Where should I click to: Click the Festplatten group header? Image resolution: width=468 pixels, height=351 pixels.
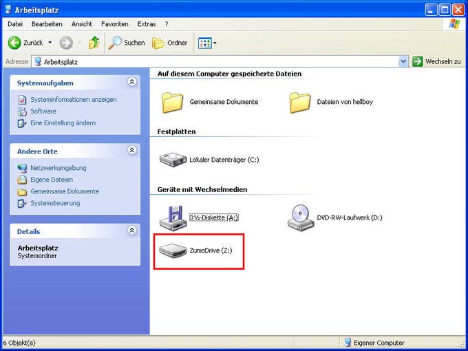pos(176,131)
